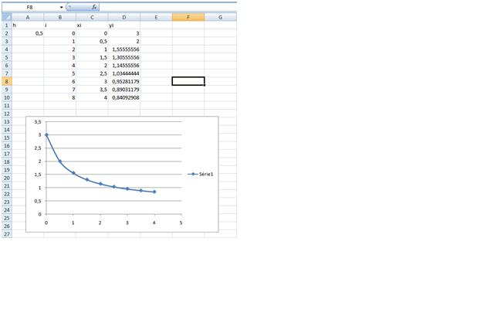
Task: Click the chart data point at x=0
Action: [46, 135]
